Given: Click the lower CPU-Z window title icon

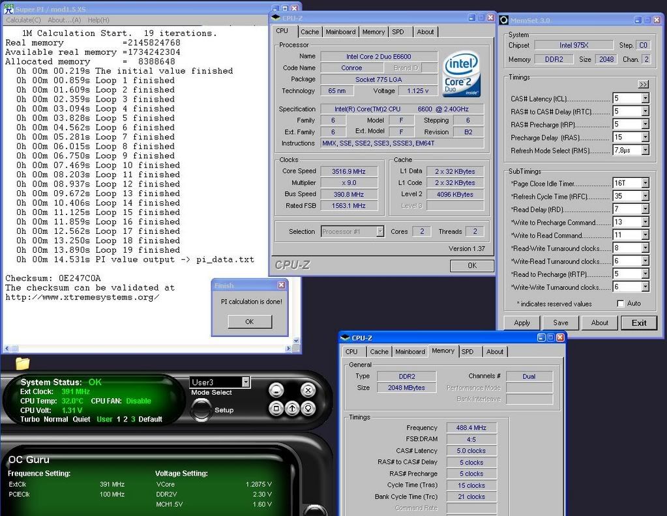Looking at the screenshot, I should tap(344, 337).
